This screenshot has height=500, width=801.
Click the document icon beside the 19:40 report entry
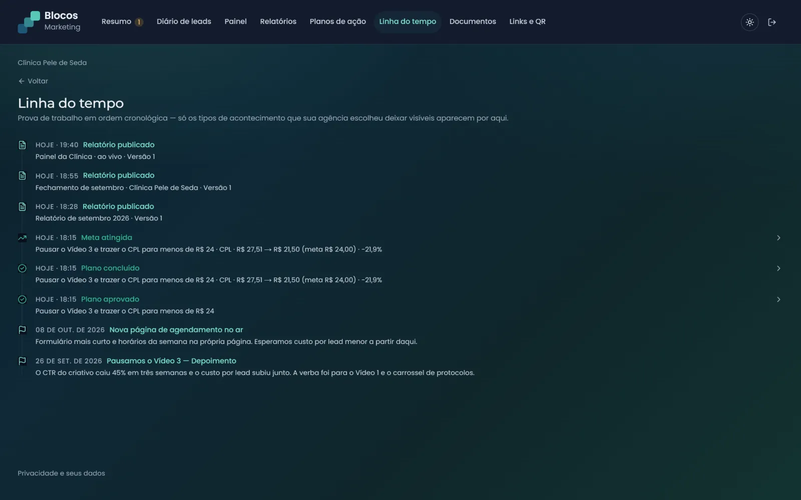click(x=22, y=145)
